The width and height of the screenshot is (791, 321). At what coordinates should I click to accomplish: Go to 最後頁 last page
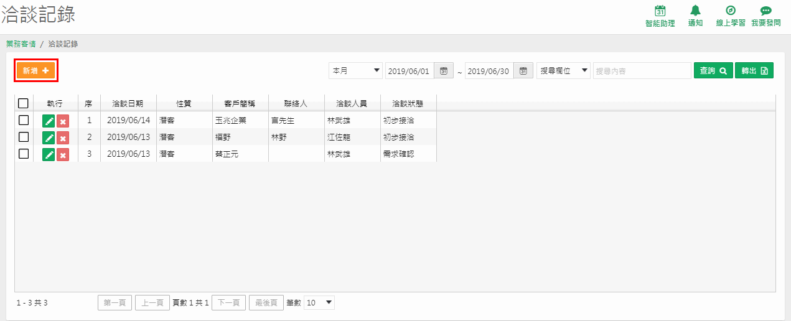click(x=266, y=303)
